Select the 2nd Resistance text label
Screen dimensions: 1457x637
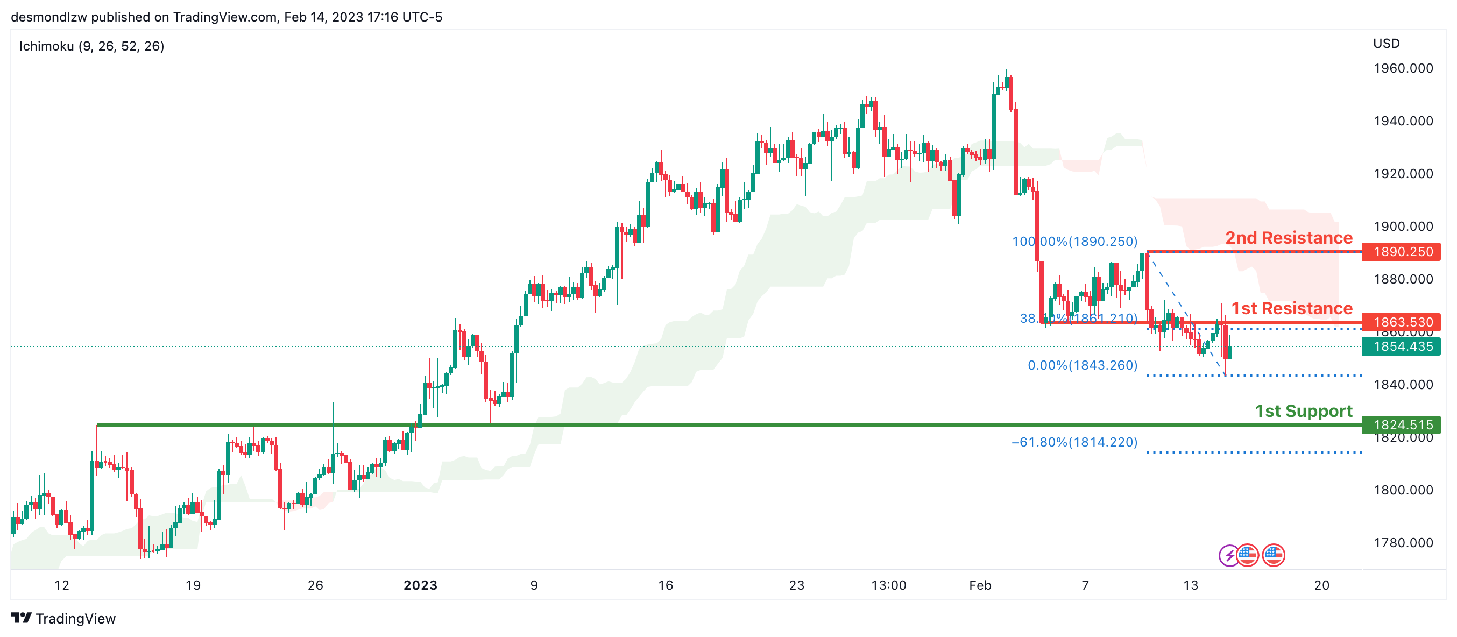pyautogui.click(x=1289, y=238)
